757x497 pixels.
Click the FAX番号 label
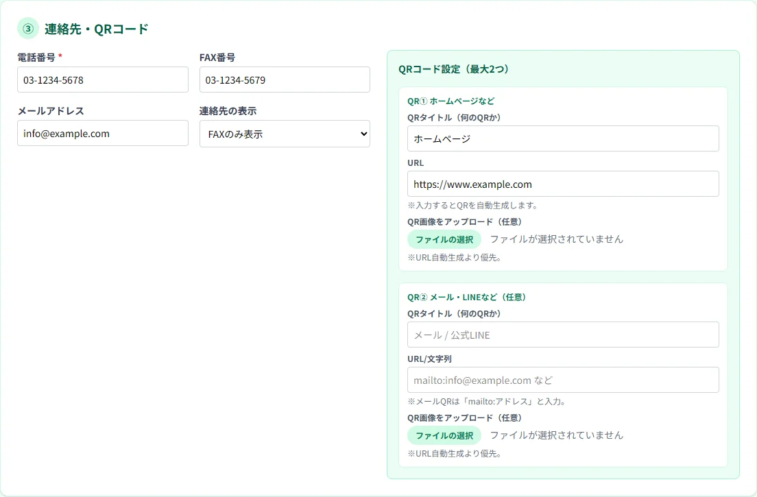tap(217, 57)
